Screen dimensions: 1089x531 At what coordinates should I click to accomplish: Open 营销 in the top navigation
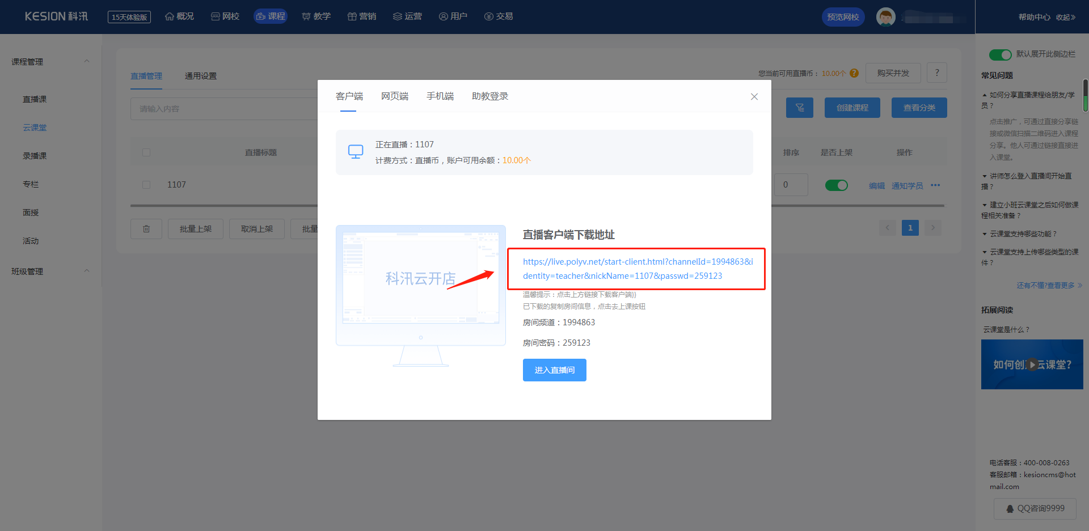pyautogui.click(x=362, y=16)
